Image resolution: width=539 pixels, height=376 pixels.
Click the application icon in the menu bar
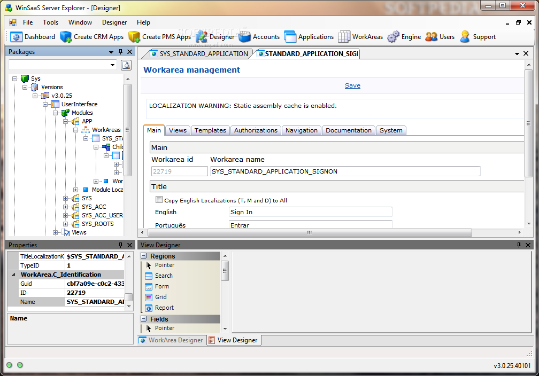(13, 22)
